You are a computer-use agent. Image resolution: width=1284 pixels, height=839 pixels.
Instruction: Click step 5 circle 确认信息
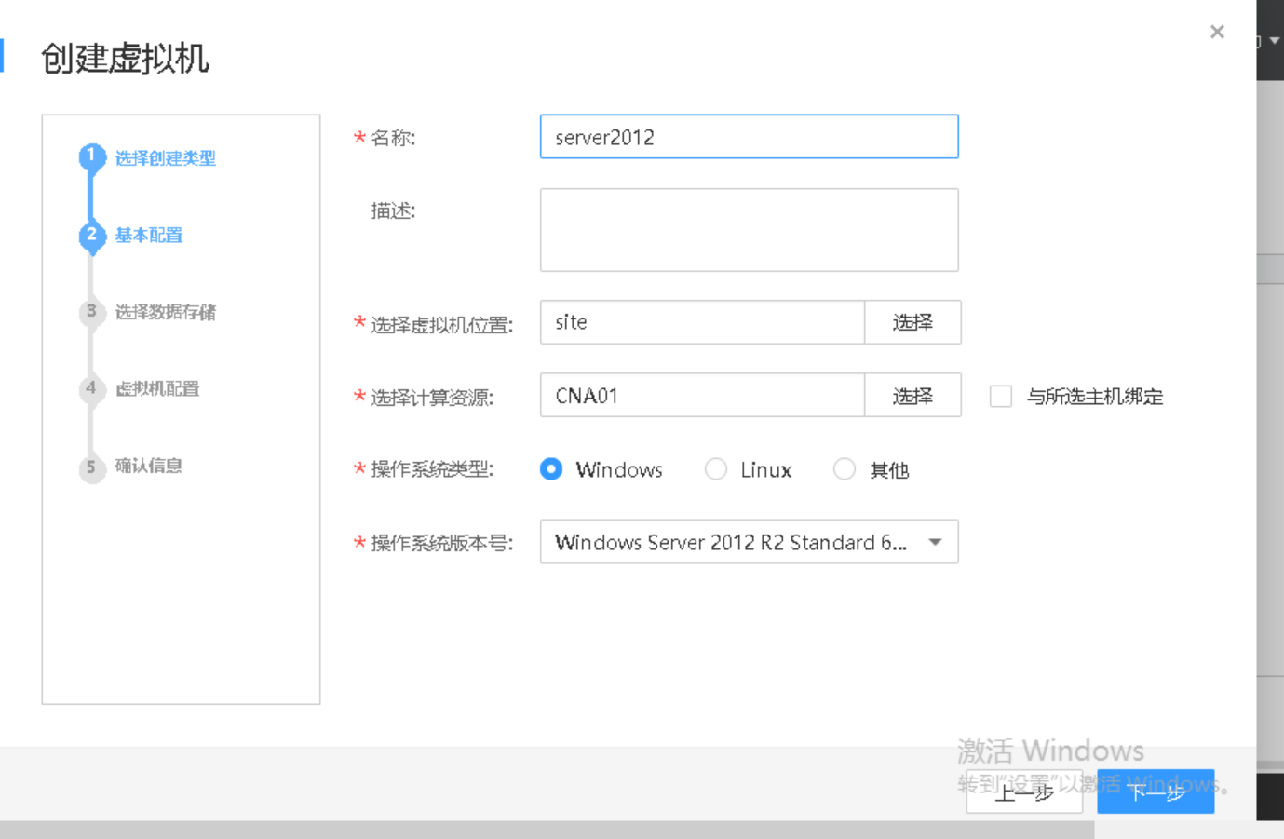pos(91,466)
